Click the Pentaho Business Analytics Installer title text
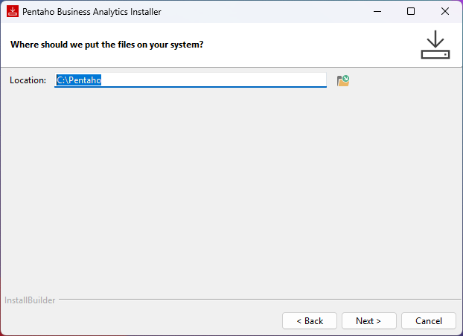 [92, 12]
